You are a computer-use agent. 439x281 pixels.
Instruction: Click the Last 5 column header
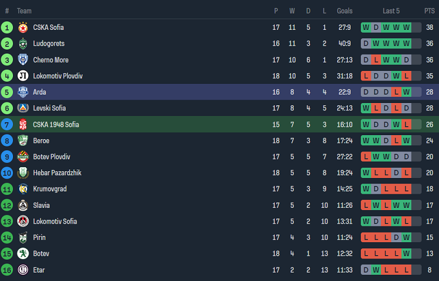pos(391,11)
